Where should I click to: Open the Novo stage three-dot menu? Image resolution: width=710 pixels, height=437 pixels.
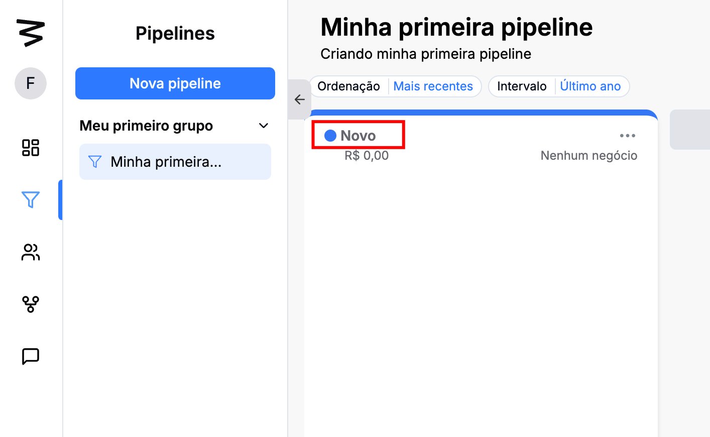(627, 136)
